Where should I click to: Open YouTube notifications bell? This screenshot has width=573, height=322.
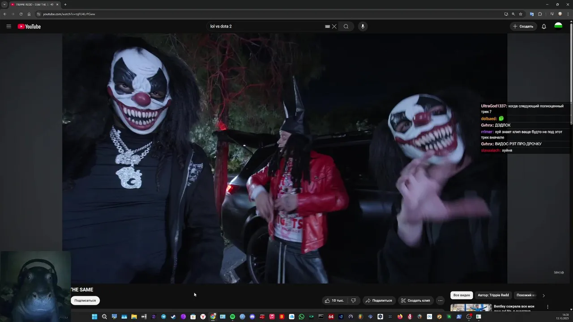coord(544,26)
